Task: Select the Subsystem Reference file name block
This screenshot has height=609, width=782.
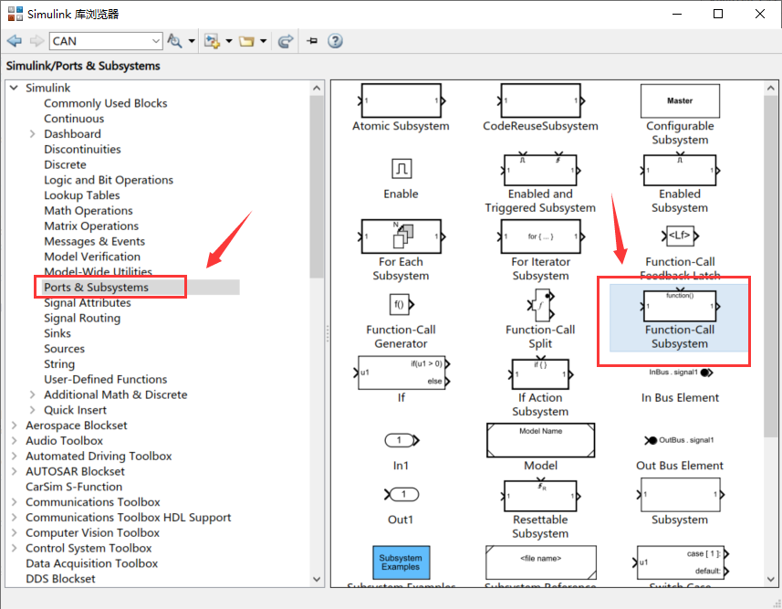Action: tap(540, 562)
